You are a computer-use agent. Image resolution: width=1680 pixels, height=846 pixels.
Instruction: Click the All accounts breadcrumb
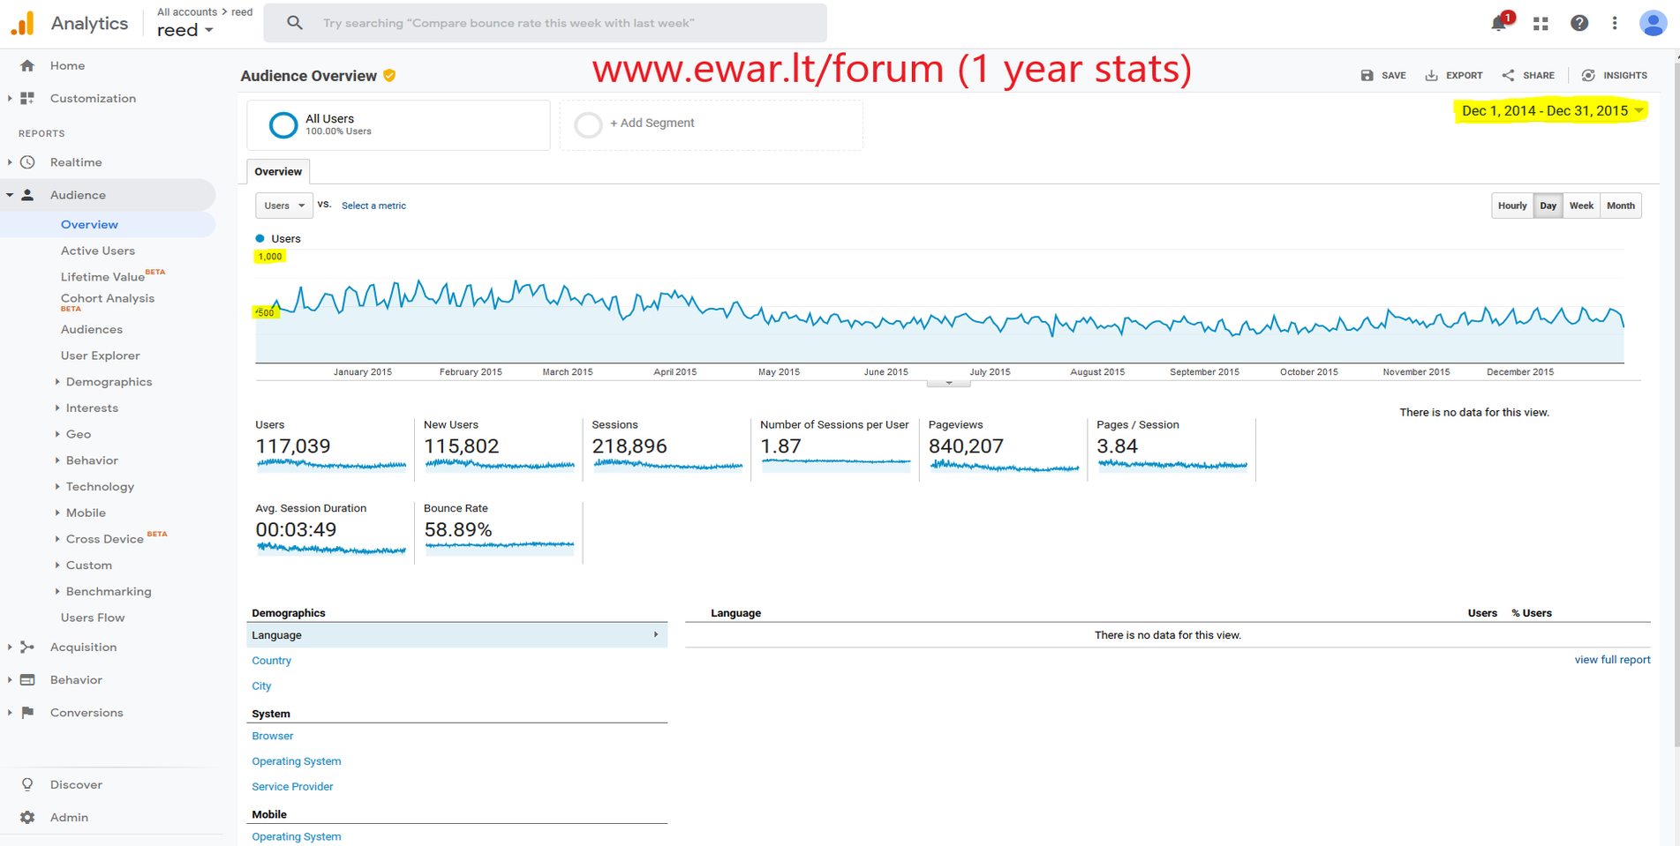tap(187, 11)
